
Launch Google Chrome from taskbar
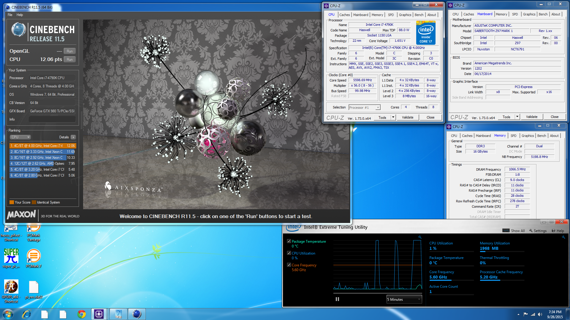[x=82, y=314]
